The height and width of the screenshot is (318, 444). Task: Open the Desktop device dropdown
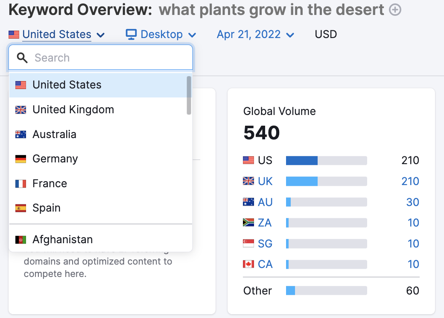(x=161, y=34)
